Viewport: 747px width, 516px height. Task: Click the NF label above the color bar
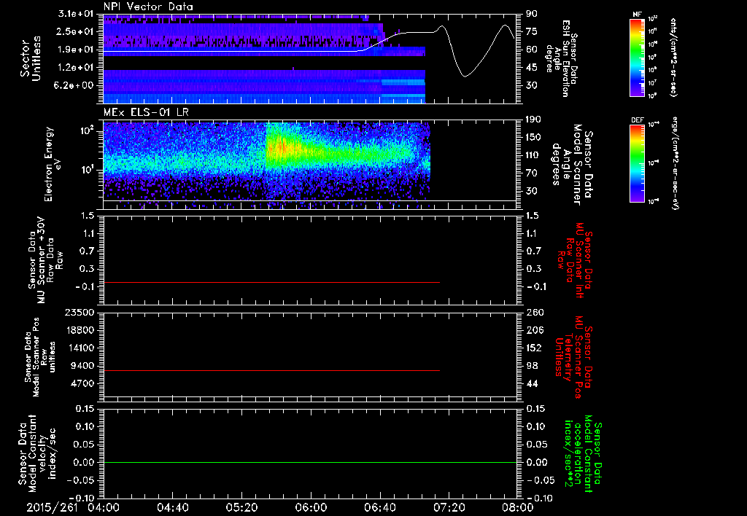(638, 15)
